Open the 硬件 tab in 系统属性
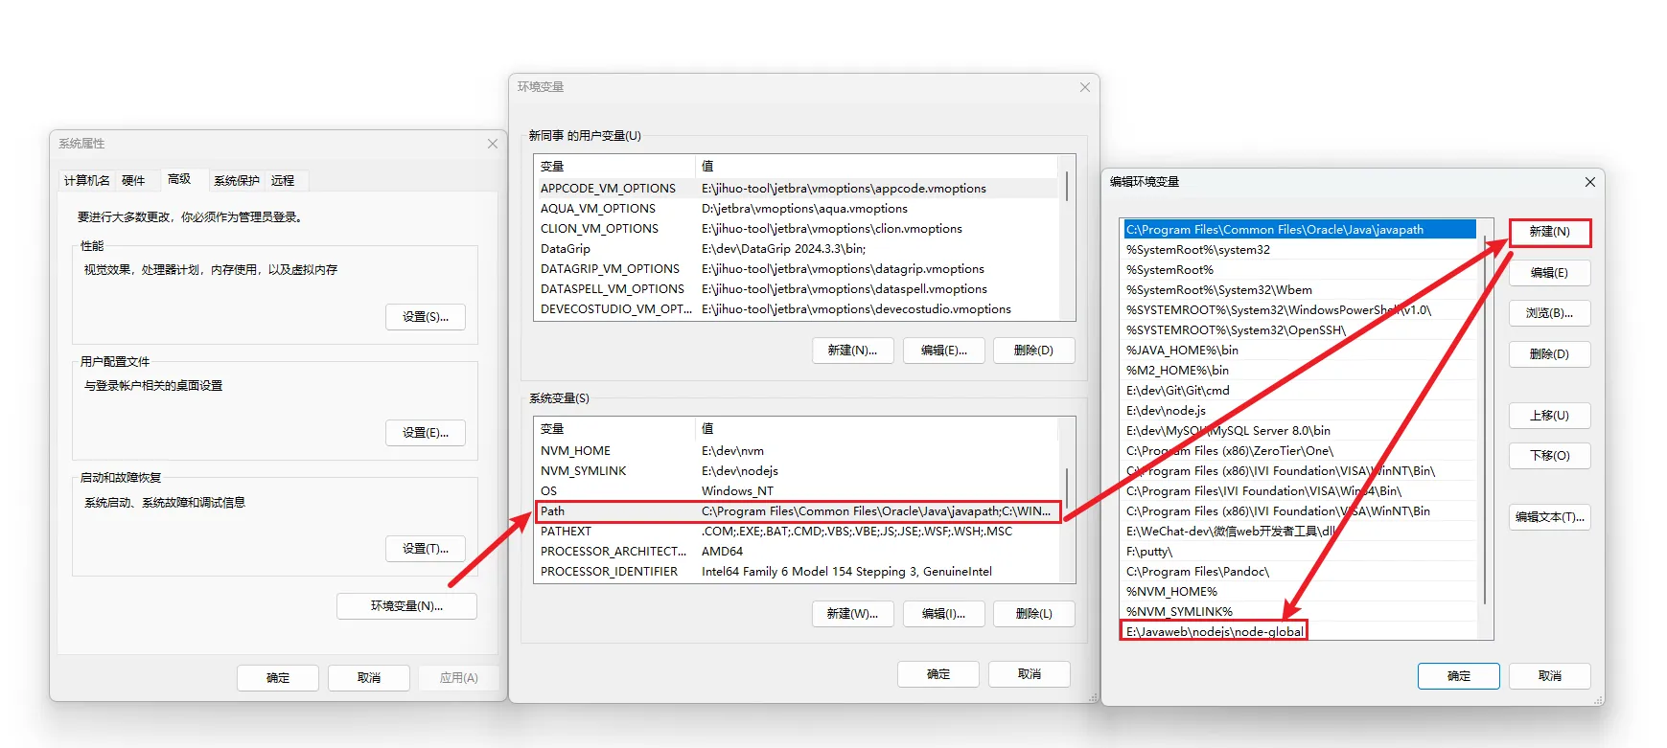Viewport: 1667px width, 748px height. coord(133,181)
